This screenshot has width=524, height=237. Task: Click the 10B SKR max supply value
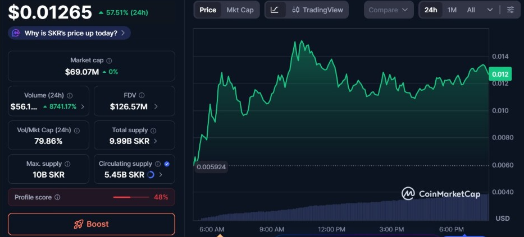[49, 175]
